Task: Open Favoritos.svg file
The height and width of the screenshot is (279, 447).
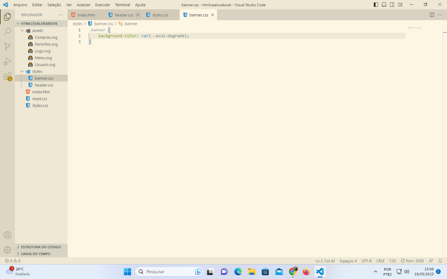Action: [41, 44]
